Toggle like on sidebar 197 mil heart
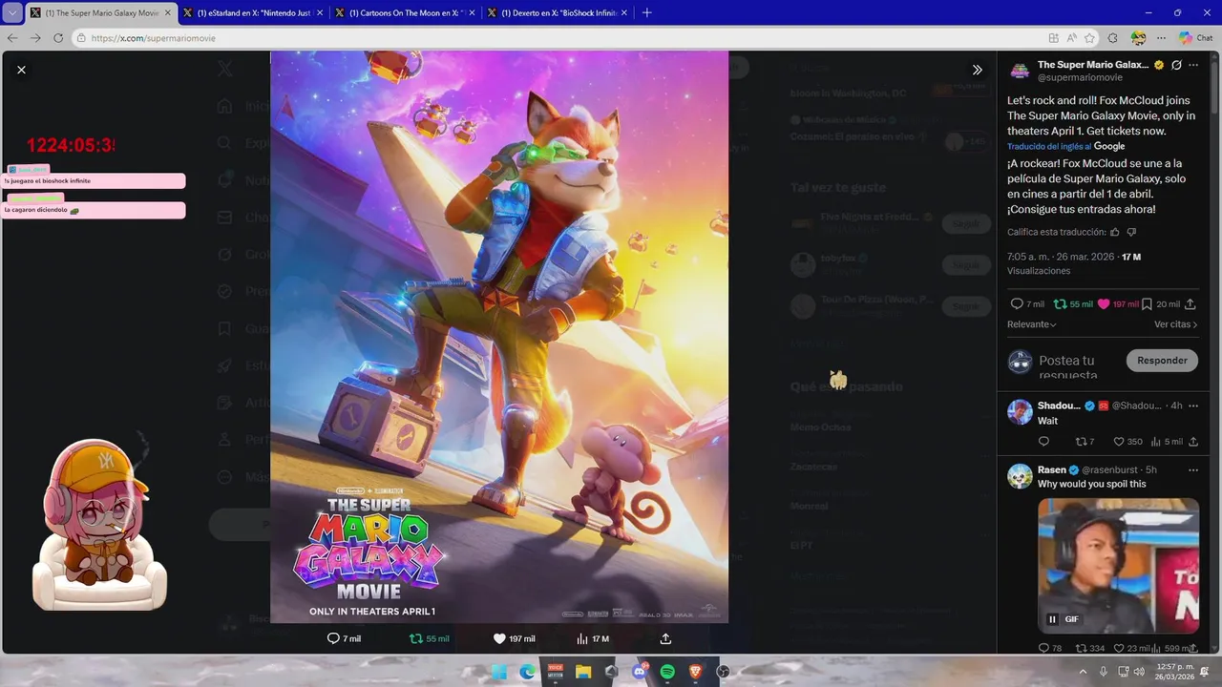1222x687 pixels. (x=1104, y=303)
